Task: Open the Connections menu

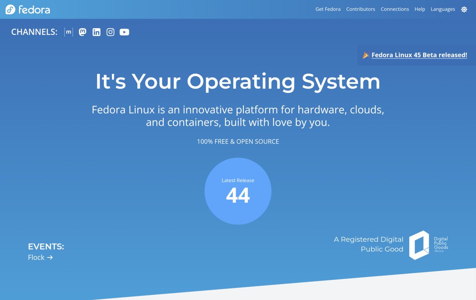Action: click(x=395, y=9)
